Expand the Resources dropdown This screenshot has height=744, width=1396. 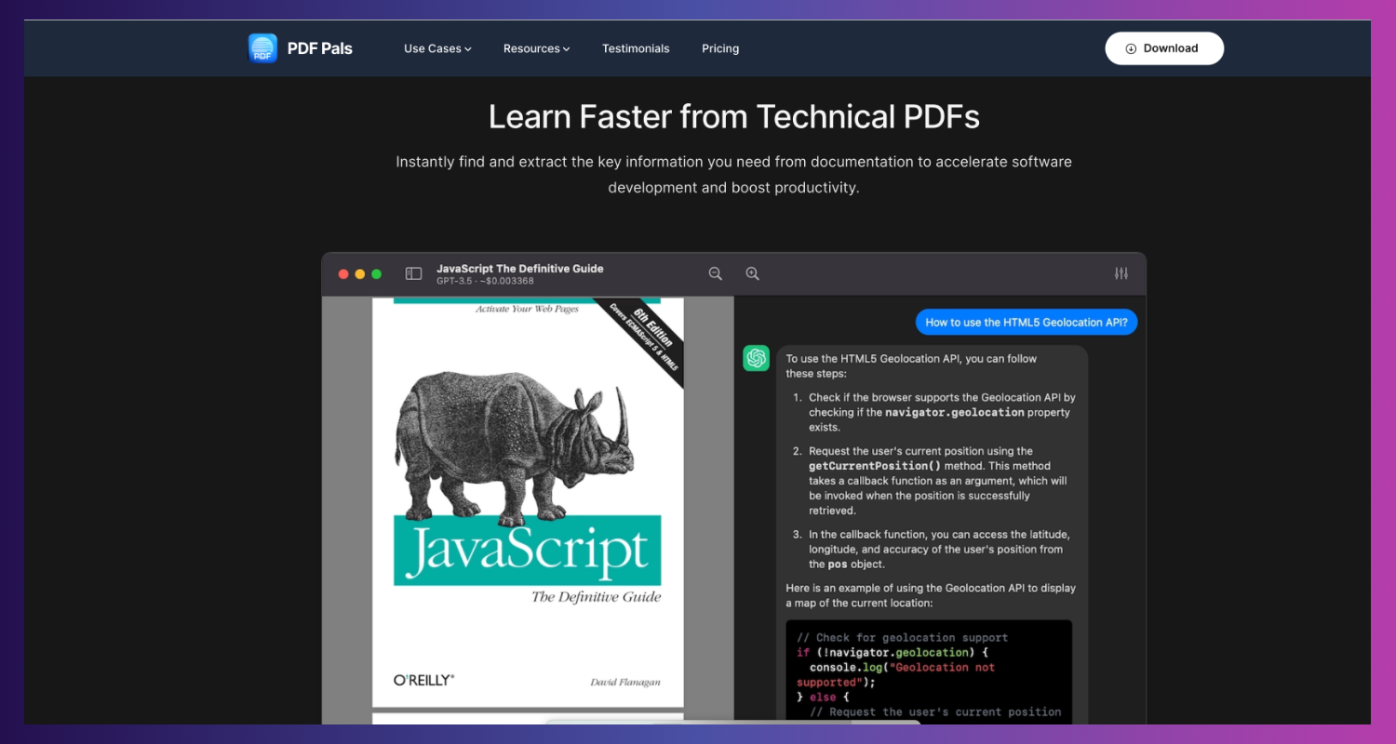pos(536,48)
